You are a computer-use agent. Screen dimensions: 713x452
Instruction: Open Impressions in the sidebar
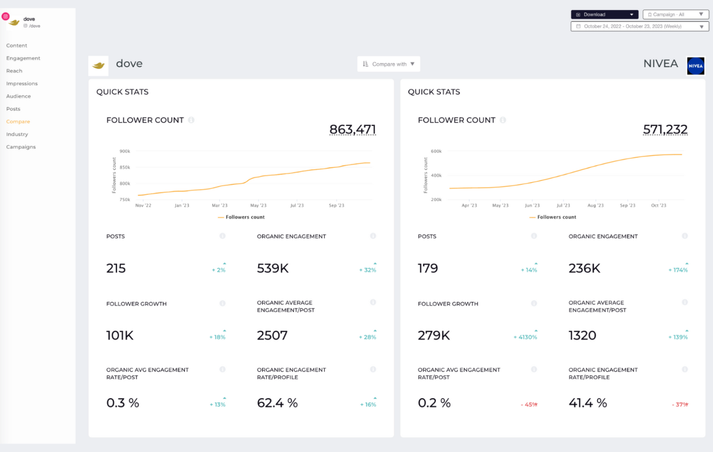coord(22,84)
